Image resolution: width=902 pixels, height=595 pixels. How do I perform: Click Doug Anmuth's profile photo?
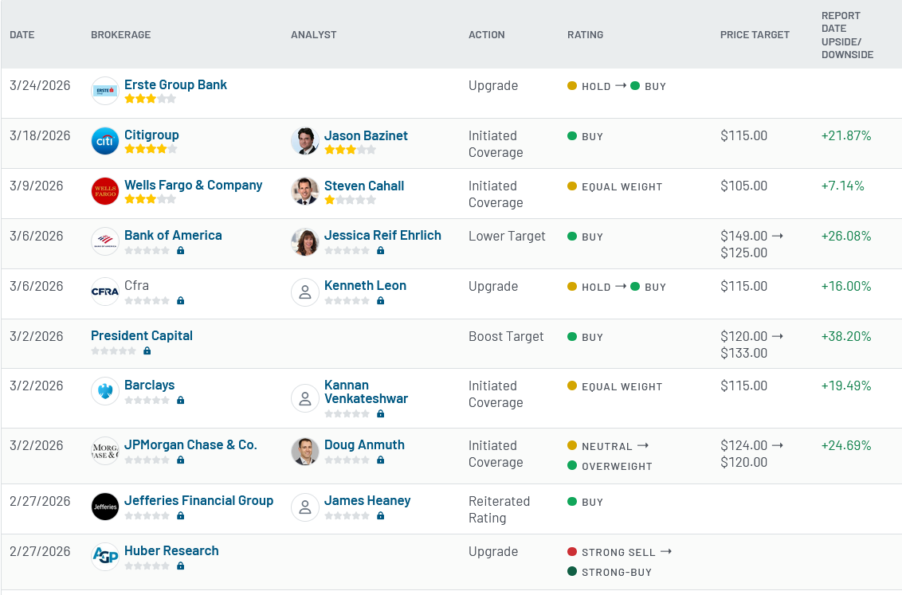click(x=305, y=451)
